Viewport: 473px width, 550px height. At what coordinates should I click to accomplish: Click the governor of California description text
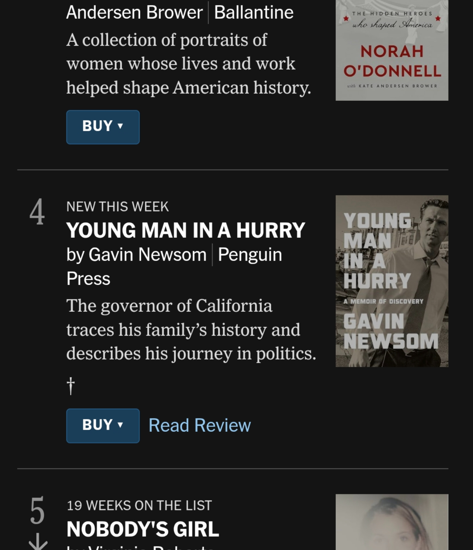(191, 330)
